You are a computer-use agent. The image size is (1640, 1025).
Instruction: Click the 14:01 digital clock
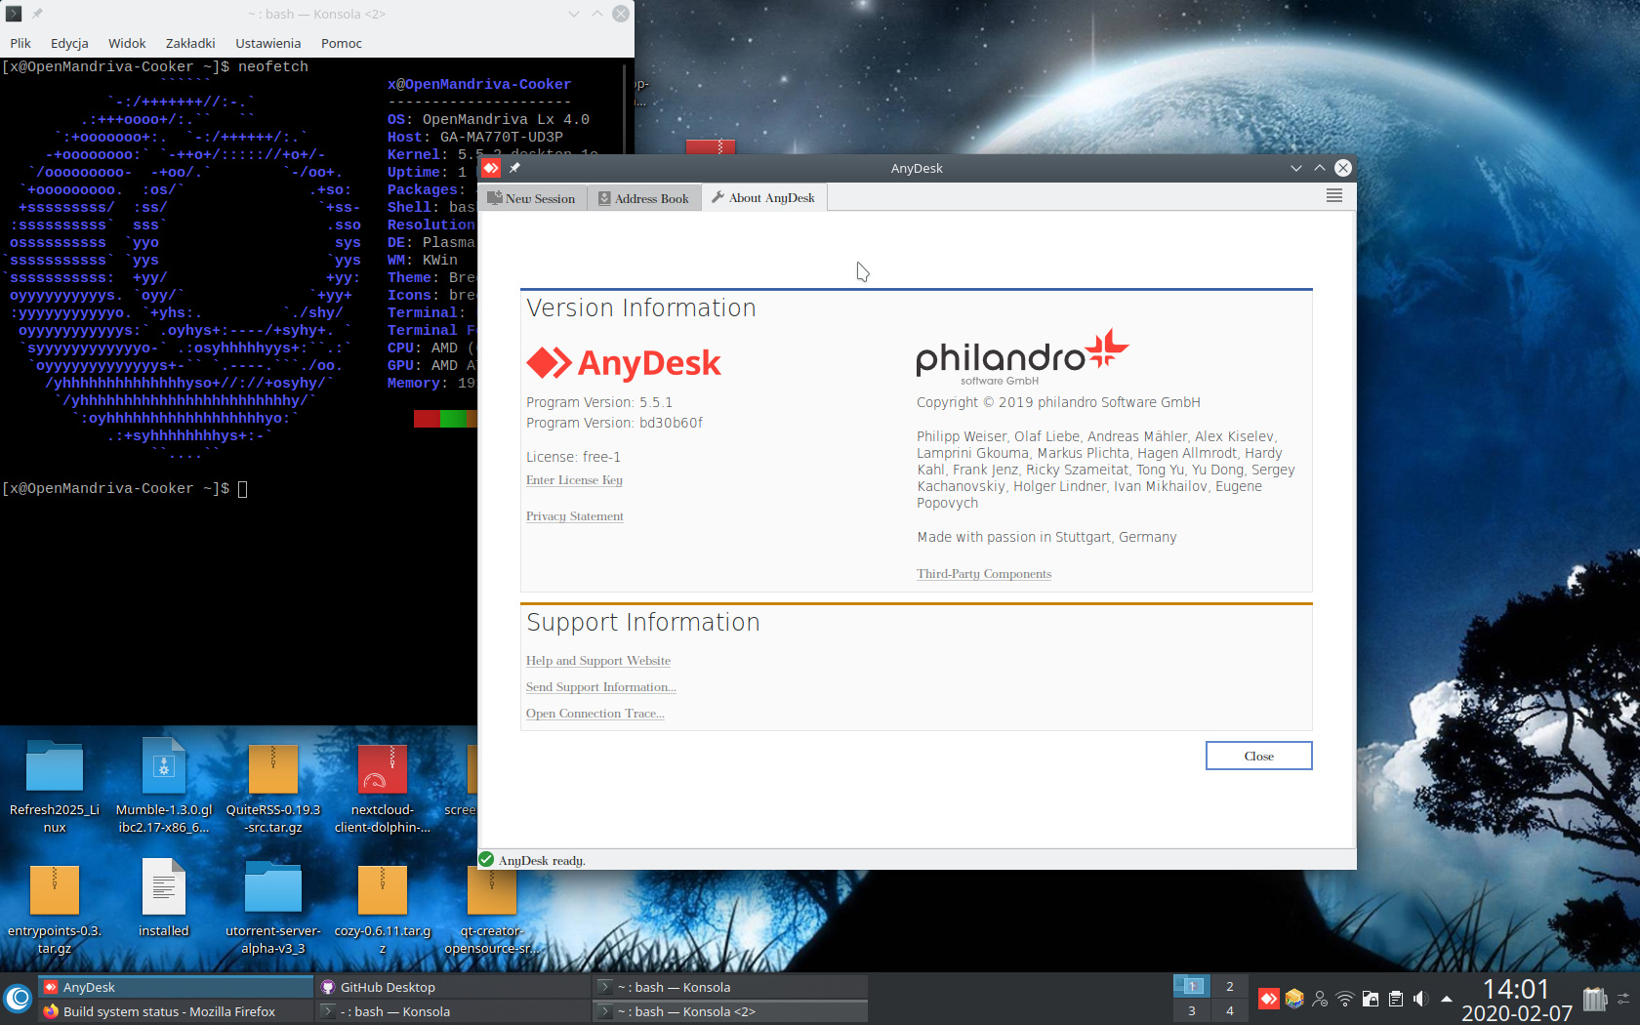pos(1516,989)
